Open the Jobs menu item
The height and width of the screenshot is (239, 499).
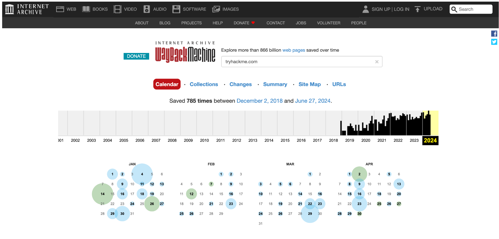301,23
